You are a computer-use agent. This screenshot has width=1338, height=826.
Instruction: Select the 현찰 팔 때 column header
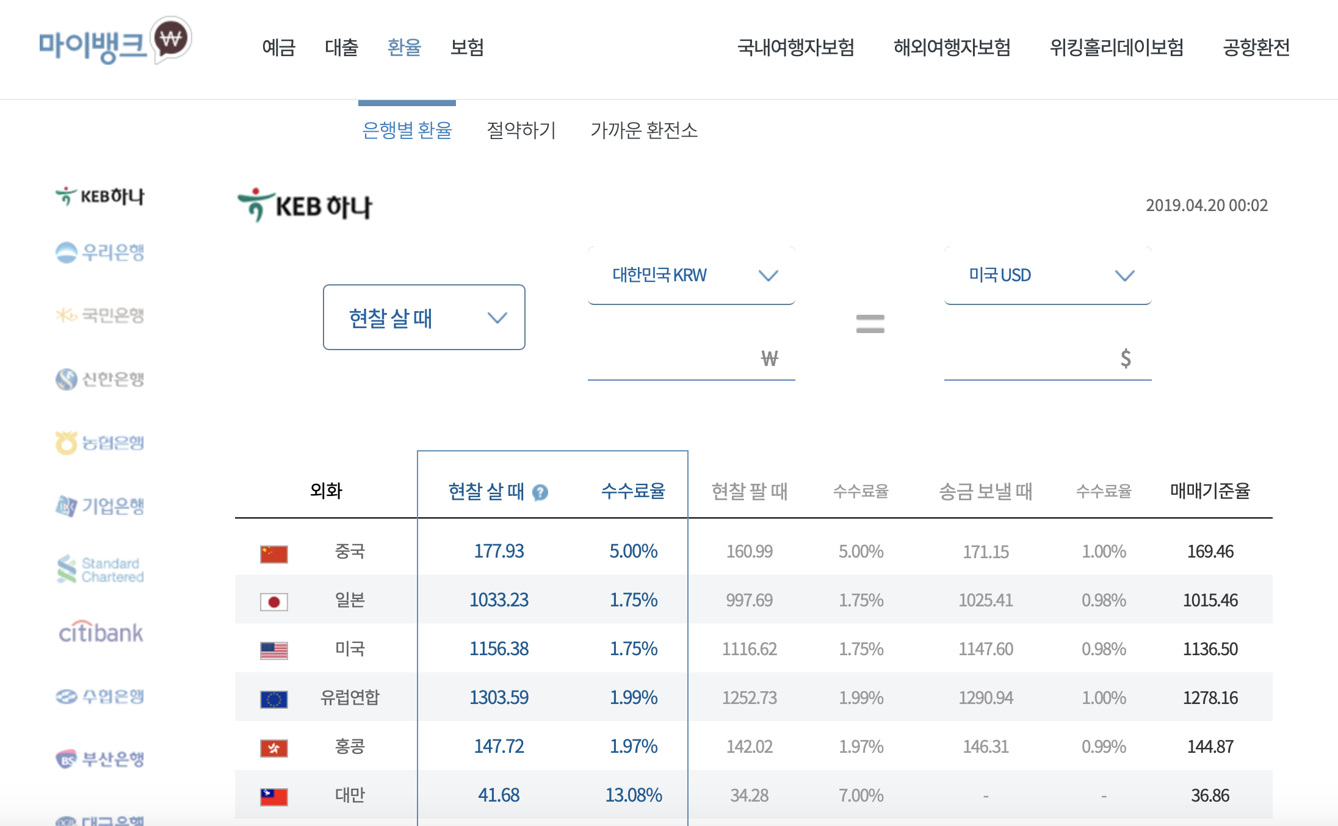(750, 491)
